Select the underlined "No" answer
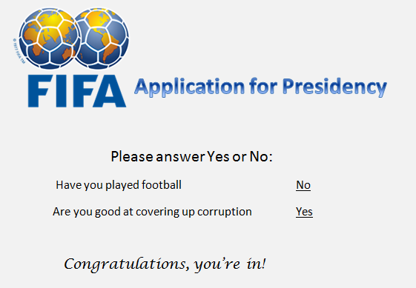This screenshot has width=416, height=288. [x=303, y=185]
